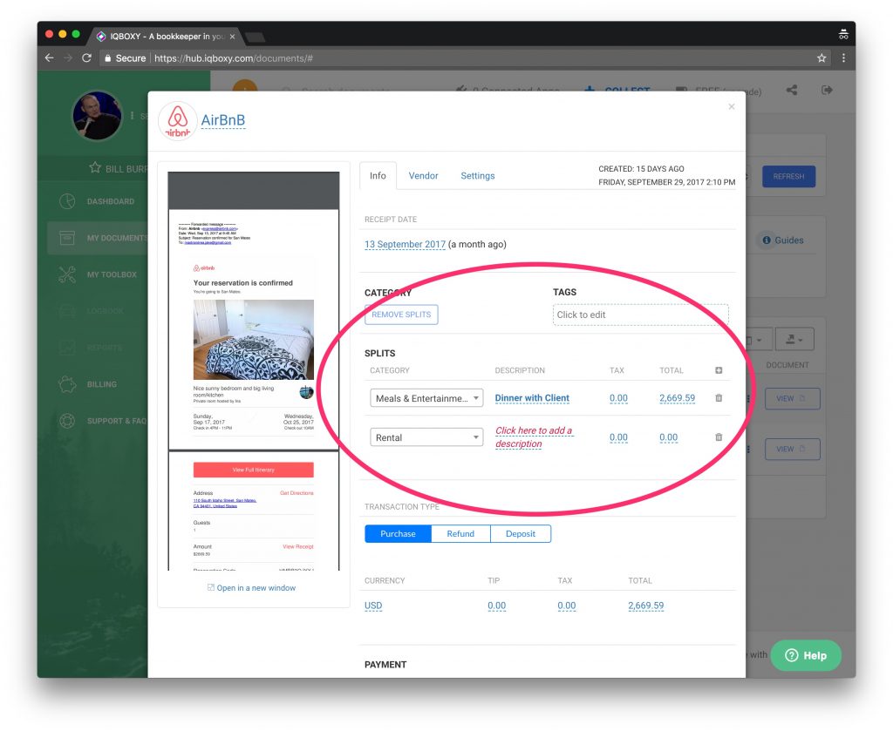Switch to the Vendor tab

(x=424, y=175)
